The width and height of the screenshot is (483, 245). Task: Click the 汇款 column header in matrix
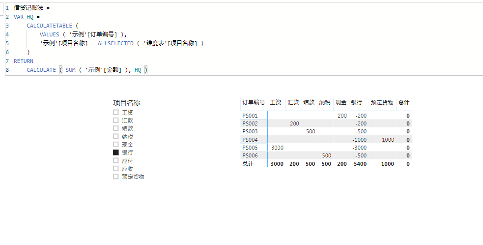tap(293, 102)
